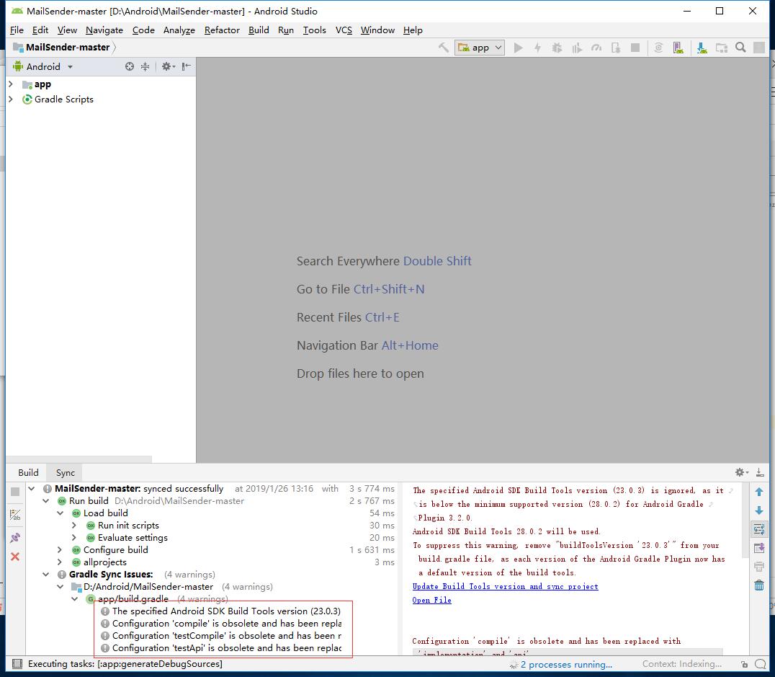Click the green Run app play icon
Screen dimensions: 775x677
tap(518, 48)
